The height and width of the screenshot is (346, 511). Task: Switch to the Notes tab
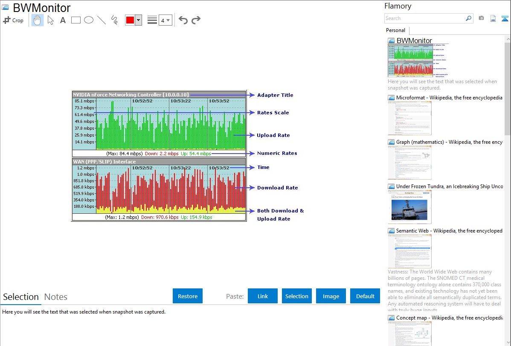(x=55, y=297)
